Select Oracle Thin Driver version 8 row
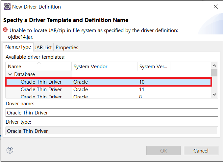Viewport: 223px width, 162px height. point(109,96)
